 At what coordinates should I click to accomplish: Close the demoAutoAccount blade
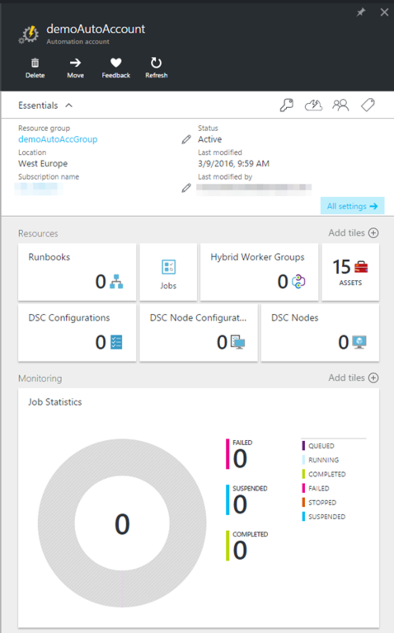coord(384,12)
